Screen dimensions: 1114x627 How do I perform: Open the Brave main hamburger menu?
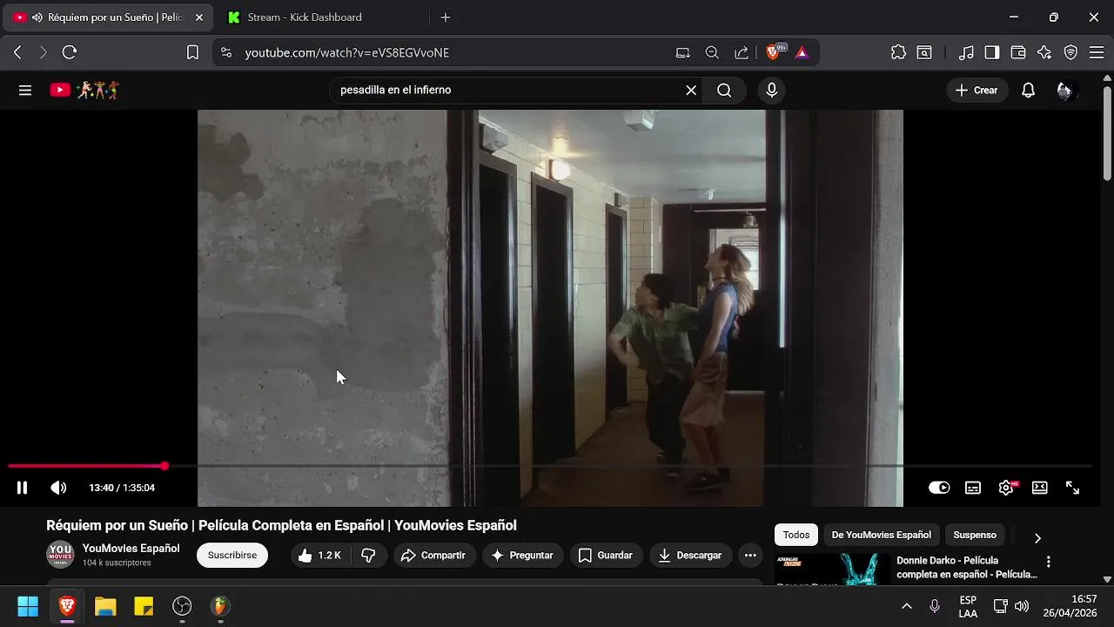coord(1097,52)
